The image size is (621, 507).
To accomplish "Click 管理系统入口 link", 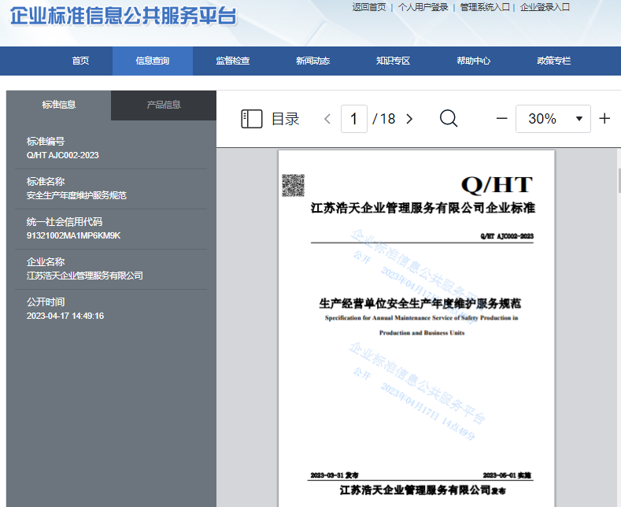I will pos(485,7).
